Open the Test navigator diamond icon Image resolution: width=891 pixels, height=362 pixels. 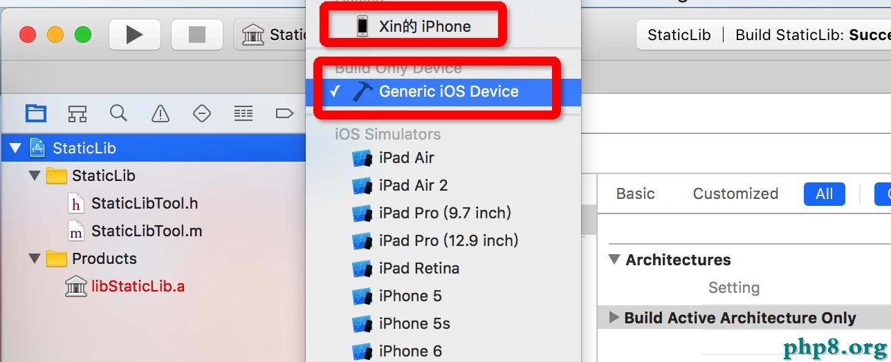(x=201, y=113)
